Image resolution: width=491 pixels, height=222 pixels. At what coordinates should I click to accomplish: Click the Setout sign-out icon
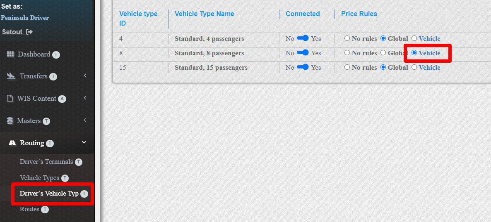(29, 32)
